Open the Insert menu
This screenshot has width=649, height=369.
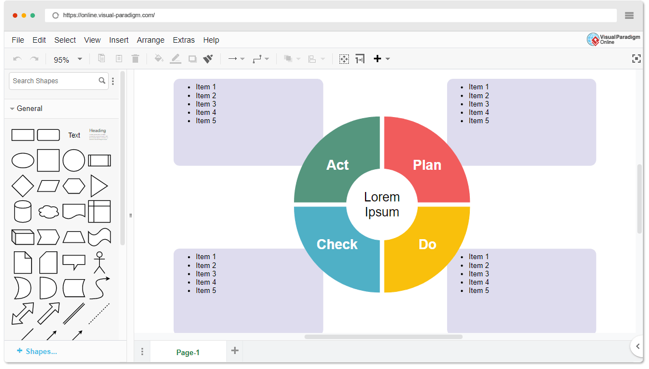tap(119, 40)
